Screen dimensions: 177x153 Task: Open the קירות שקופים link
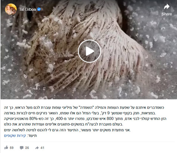[x=15, y=136]
